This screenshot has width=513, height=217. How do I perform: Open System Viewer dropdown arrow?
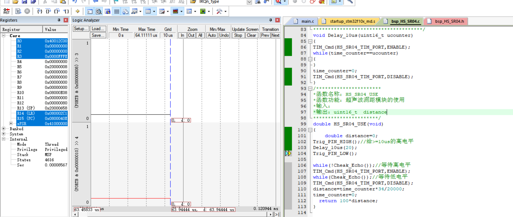point(209,12)
